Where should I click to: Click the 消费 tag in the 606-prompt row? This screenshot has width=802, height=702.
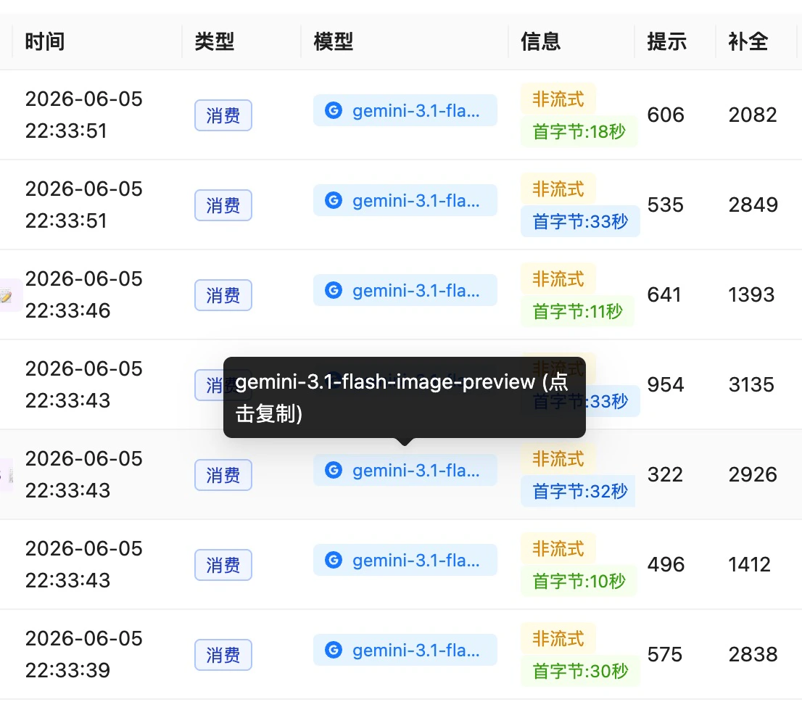pos(223,115)
